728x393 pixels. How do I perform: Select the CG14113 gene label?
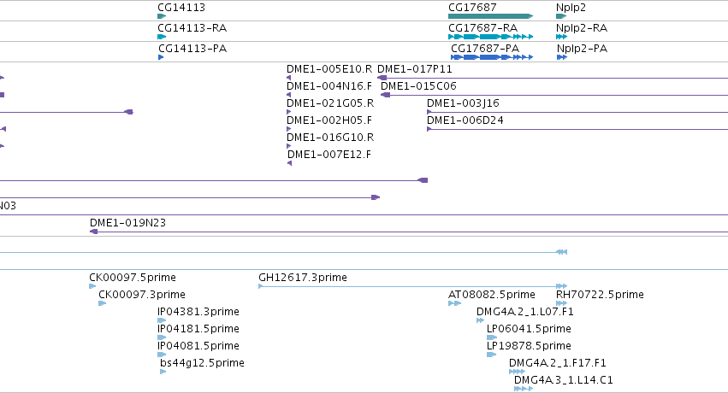(181, 8)
